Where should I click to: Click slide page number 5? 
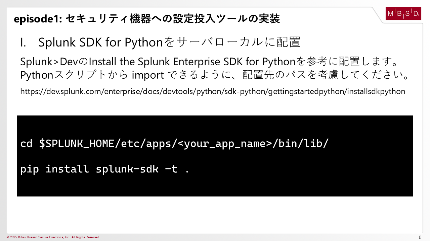(x=420, y=237)
